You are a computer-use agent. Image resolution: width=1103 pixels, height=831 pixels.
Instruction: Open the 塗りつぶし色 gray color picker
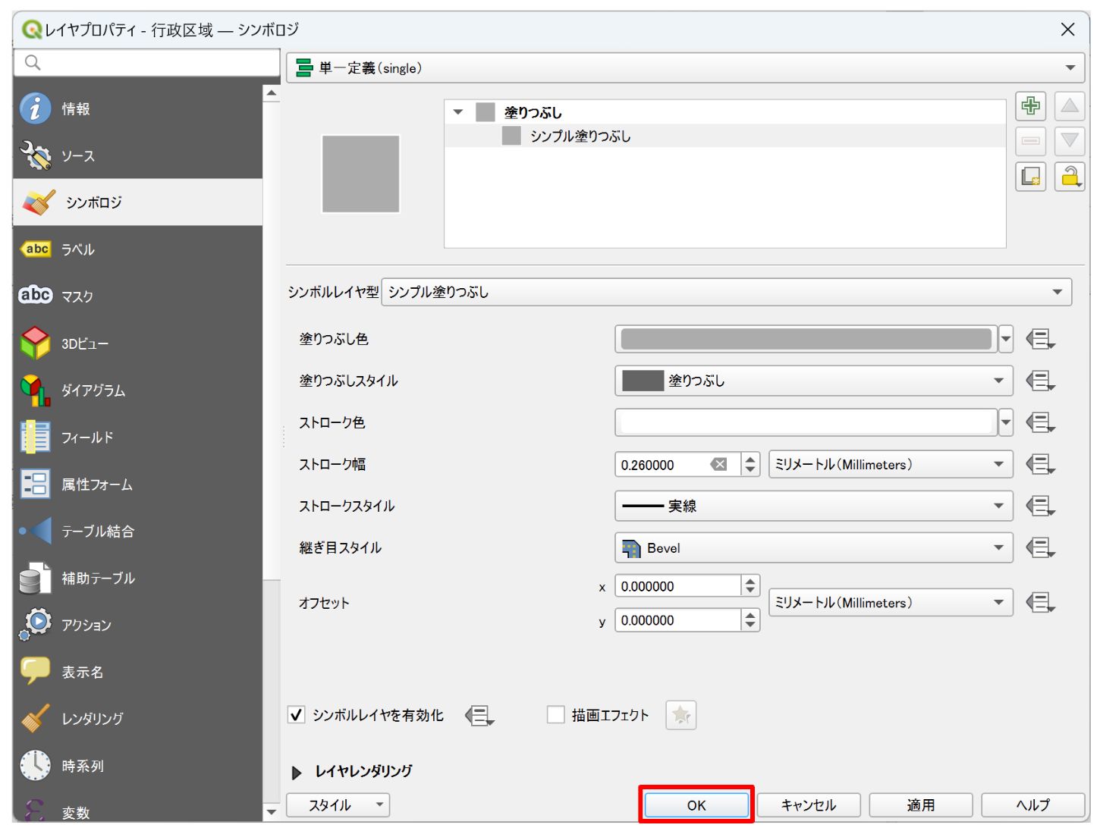pos(806,339)
